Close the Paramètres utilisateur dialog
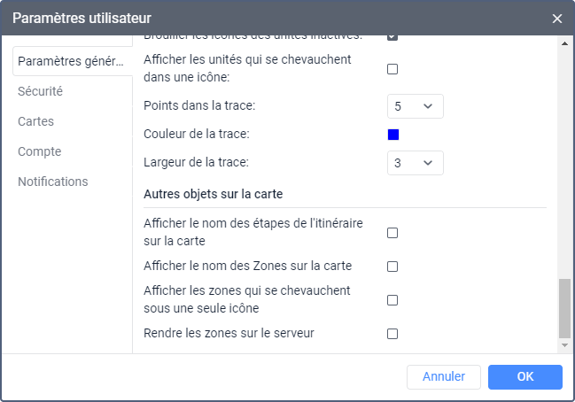This screenshot has width=575, height=402. [x=556, y=18]
